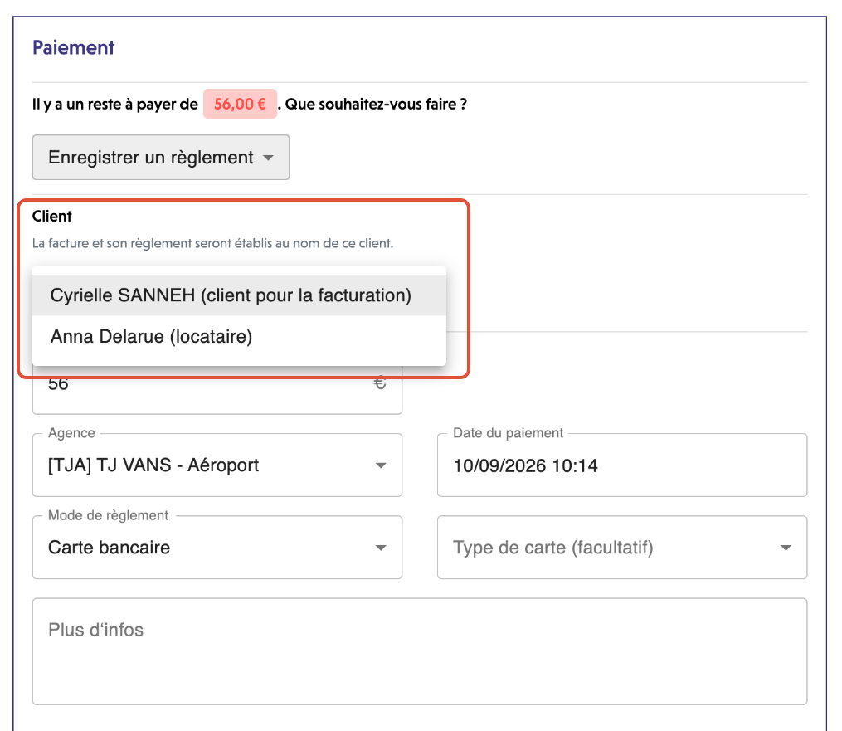Click into the Plus d'infos text area
The height and width of the screenshot is (731, 842).
420,651
